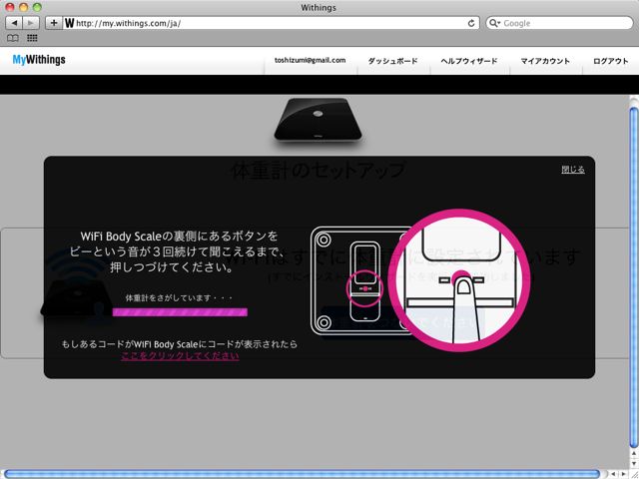Click the horizontal scrollbar right arrow
The image size is (639, 479).
623,474
